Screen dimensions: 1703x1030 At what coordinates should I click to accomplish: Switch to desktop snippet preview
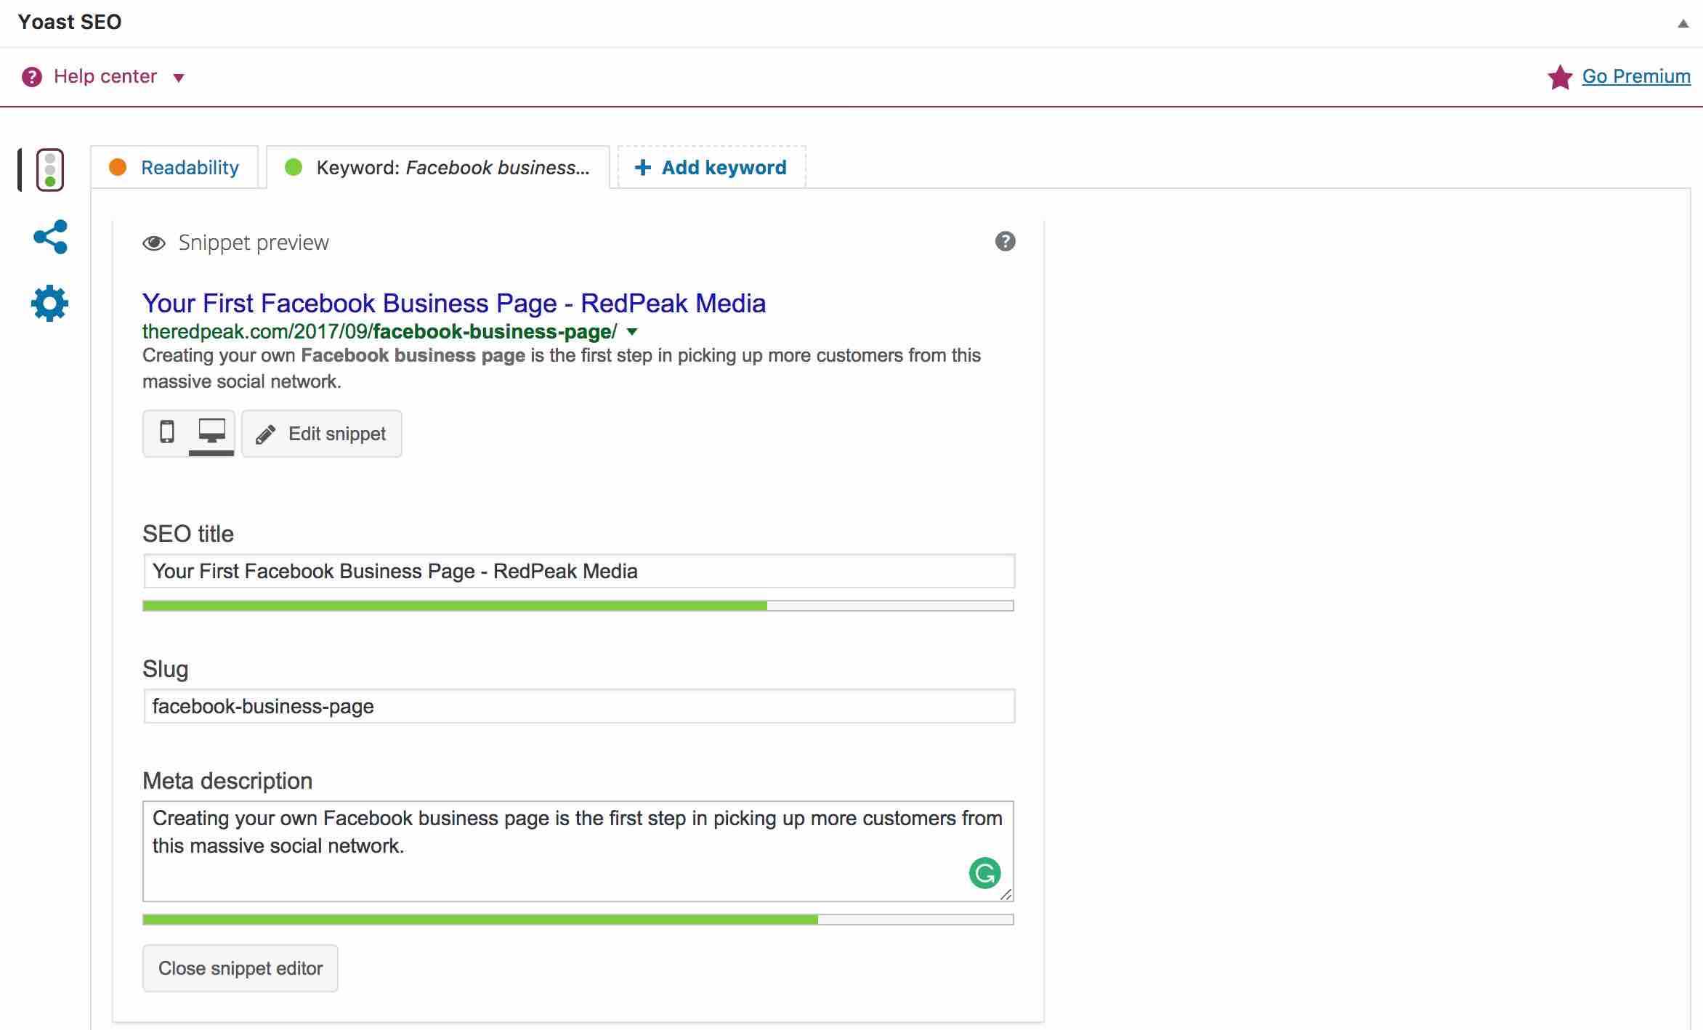pos(211,433)
